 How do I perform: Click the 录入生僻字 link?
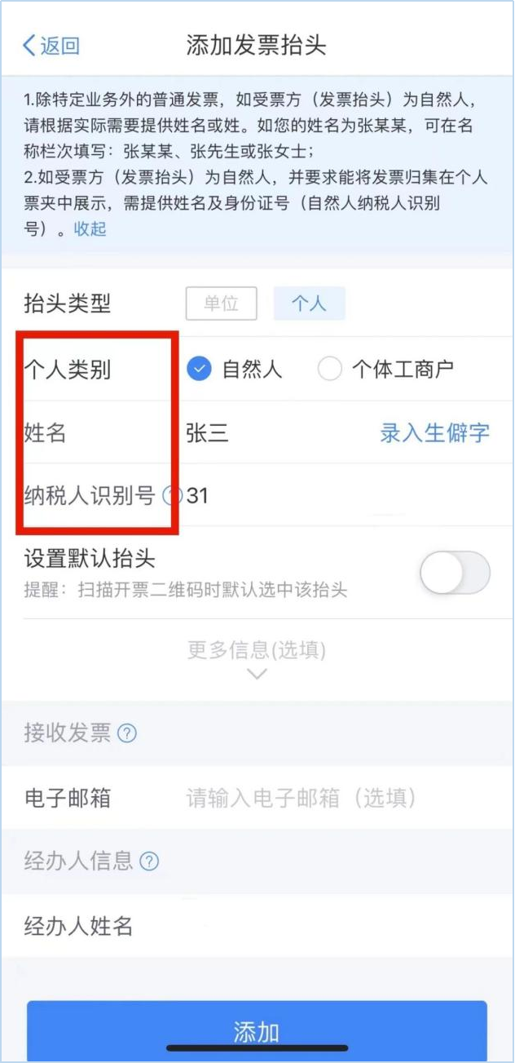(434, 432)
